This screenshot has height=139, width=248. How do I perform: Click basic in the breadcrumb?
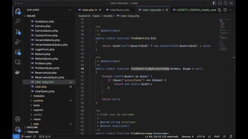tap(96, 16)
